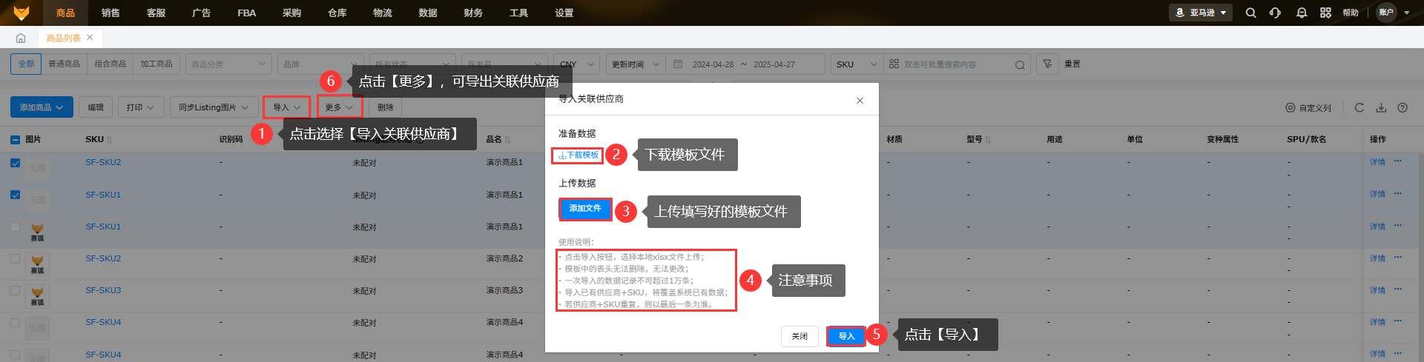Click the 添加文件 button
The image size is (1424, 362).
point(585,209)
